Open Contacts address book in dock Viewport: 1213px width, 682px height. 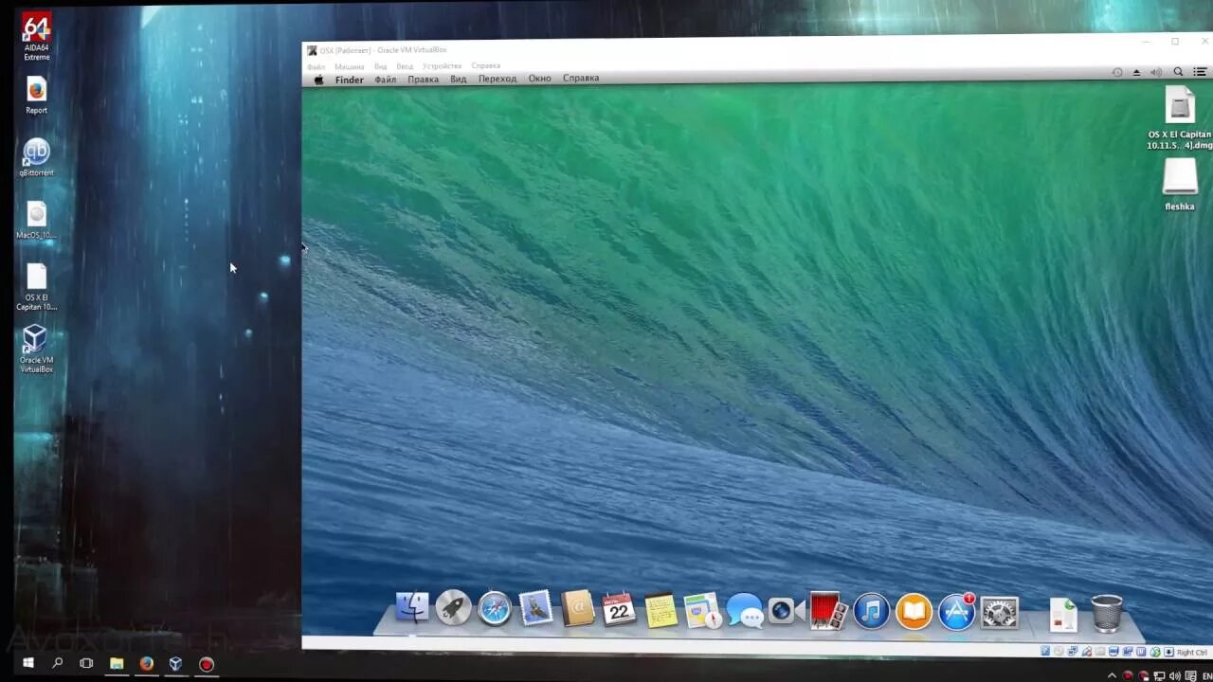tap(577, 609)
